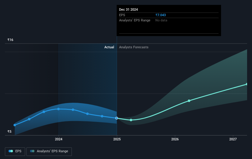The width and height of the screenshot is (252, 159).
Task: Select the EPS data point at the start of 2024
Action: [x=59, y=109]
